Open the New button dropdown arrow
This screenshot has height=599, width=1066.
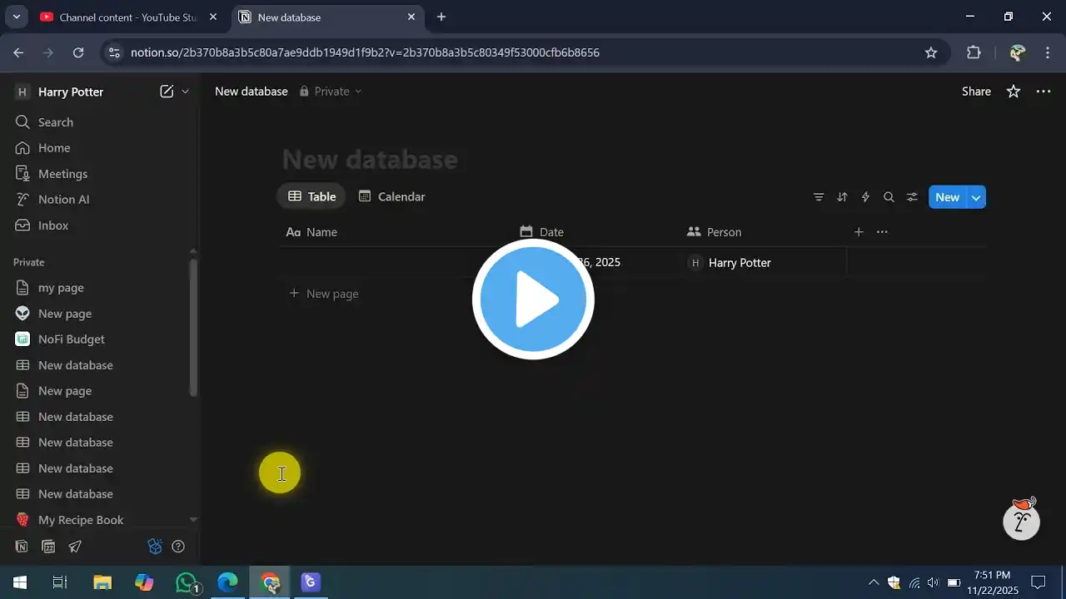click(976, 197)
